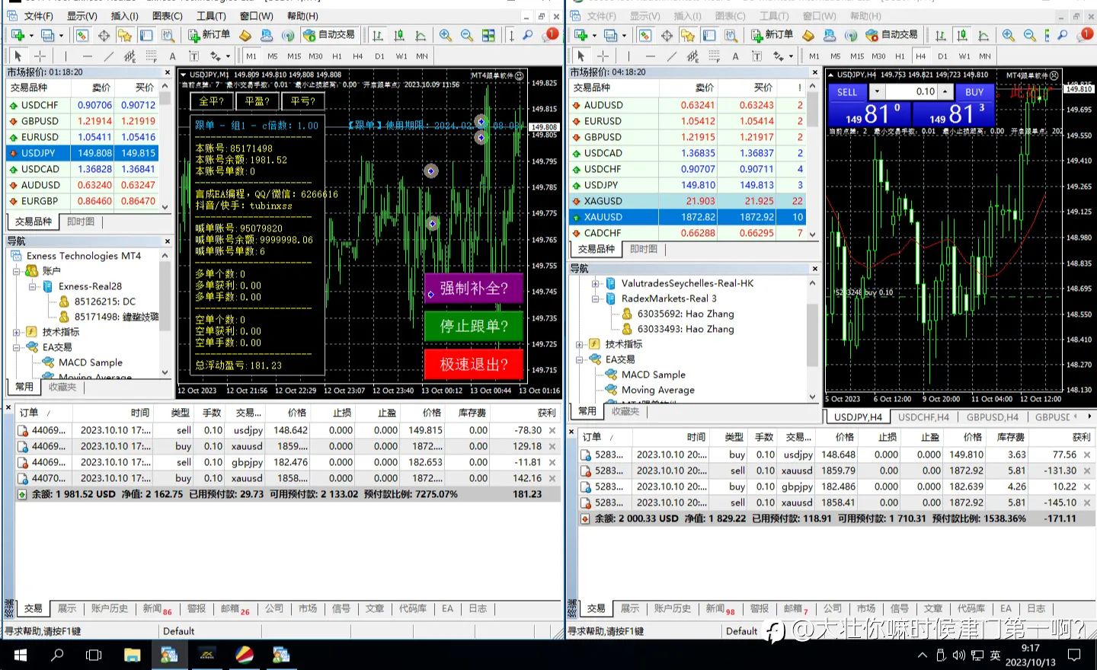Viewport: 1097px width, 670px height.
Task: Switch to 即时图 tab in left Market Watch
Action: point(80,222)
